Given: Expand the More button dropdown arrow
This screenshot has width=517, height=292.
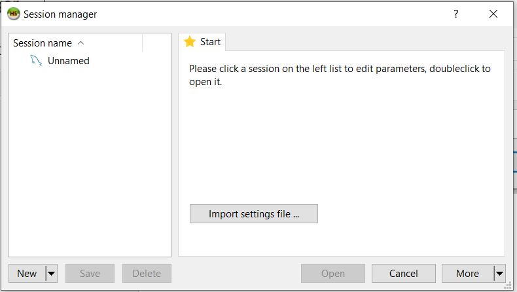Looking at the screenshot, I should [499, 274].
